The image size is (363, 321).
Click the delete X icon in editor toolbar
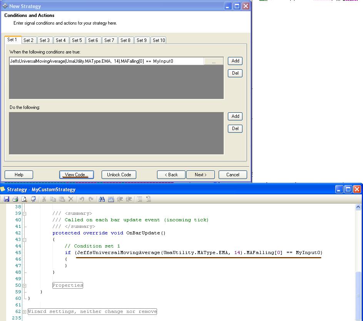(x=71, y=199)
